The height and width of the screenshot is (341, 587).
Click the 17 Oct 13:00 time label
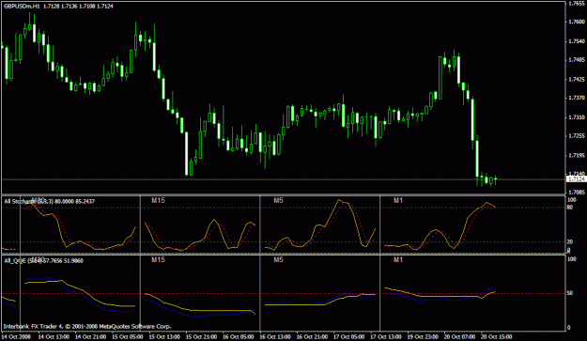pos(386,336)
